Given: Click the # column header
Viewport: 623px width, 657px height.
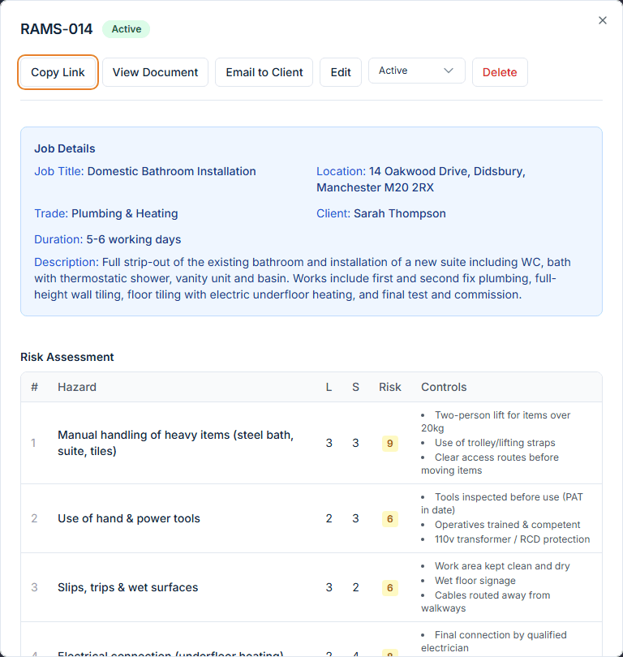Looking at the screenshot, I should coord(34,387).
